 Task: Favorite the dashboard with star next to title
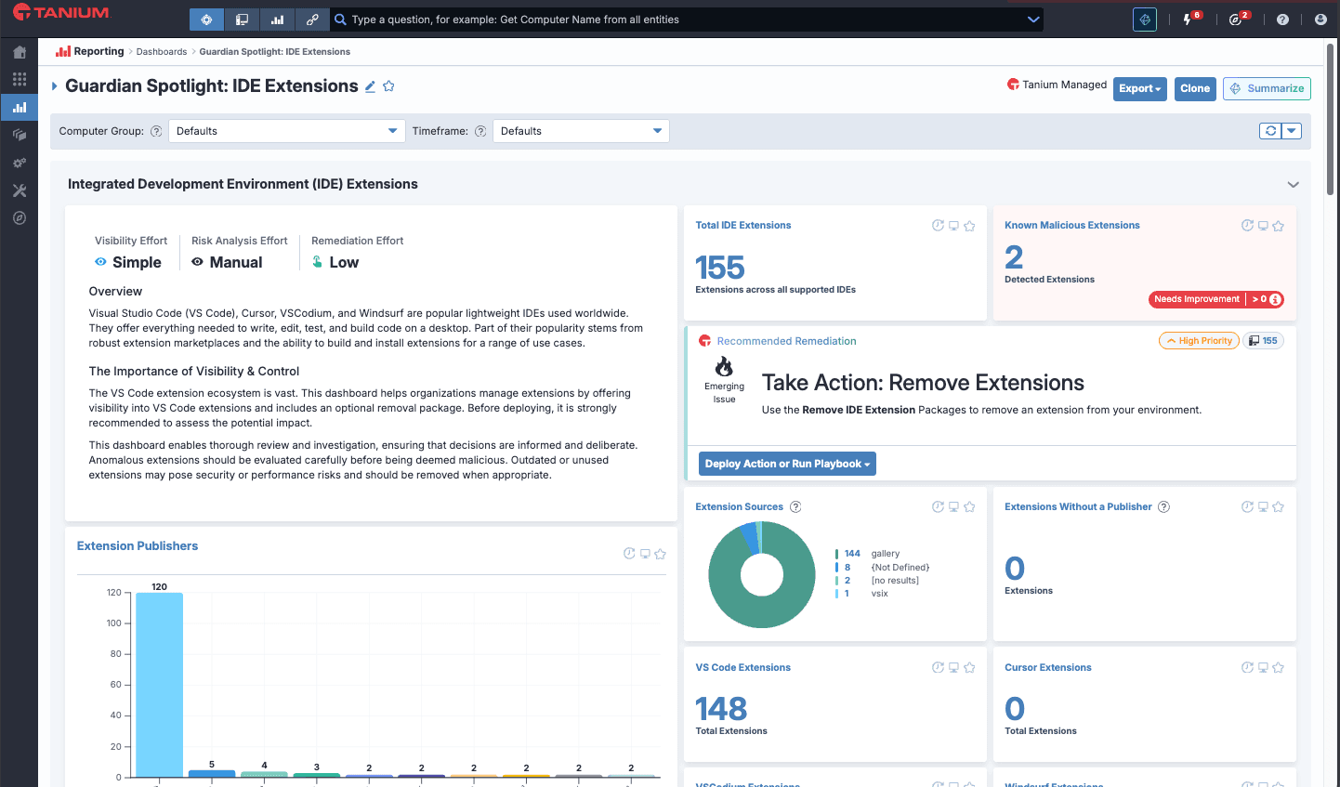coord(388,86)
